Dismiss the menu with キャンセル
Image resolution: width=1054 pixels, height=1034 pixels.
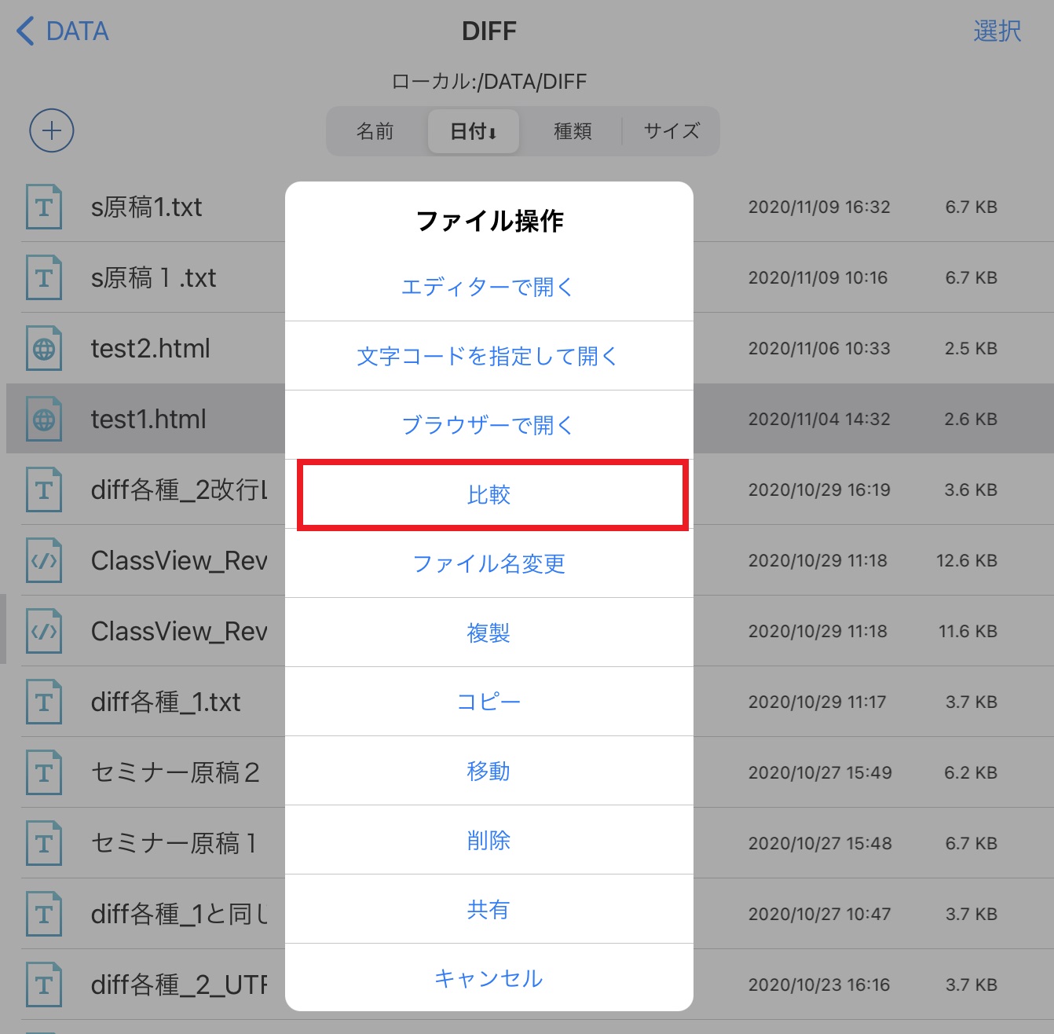click(489, 978)
